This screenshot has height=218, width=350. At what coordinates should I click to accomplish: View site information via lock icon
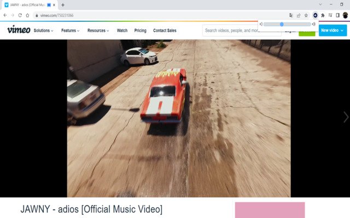(x=37, y=15)
